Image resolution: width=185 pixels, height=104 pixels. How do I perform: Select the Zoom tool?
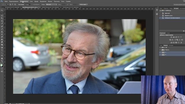coord(2,61)
